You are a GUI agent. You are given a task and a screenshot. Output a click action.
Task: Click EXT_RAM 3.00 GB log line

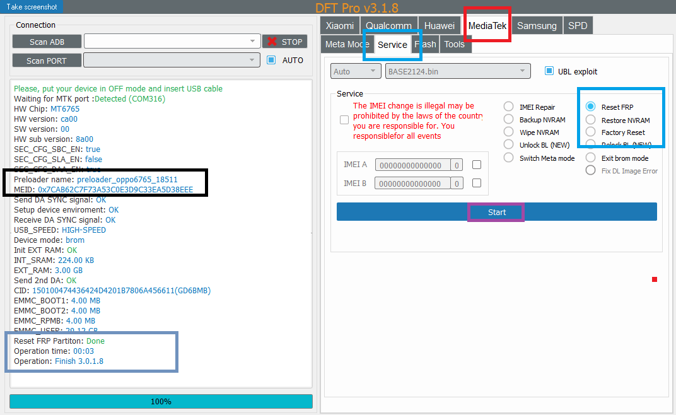49,270
